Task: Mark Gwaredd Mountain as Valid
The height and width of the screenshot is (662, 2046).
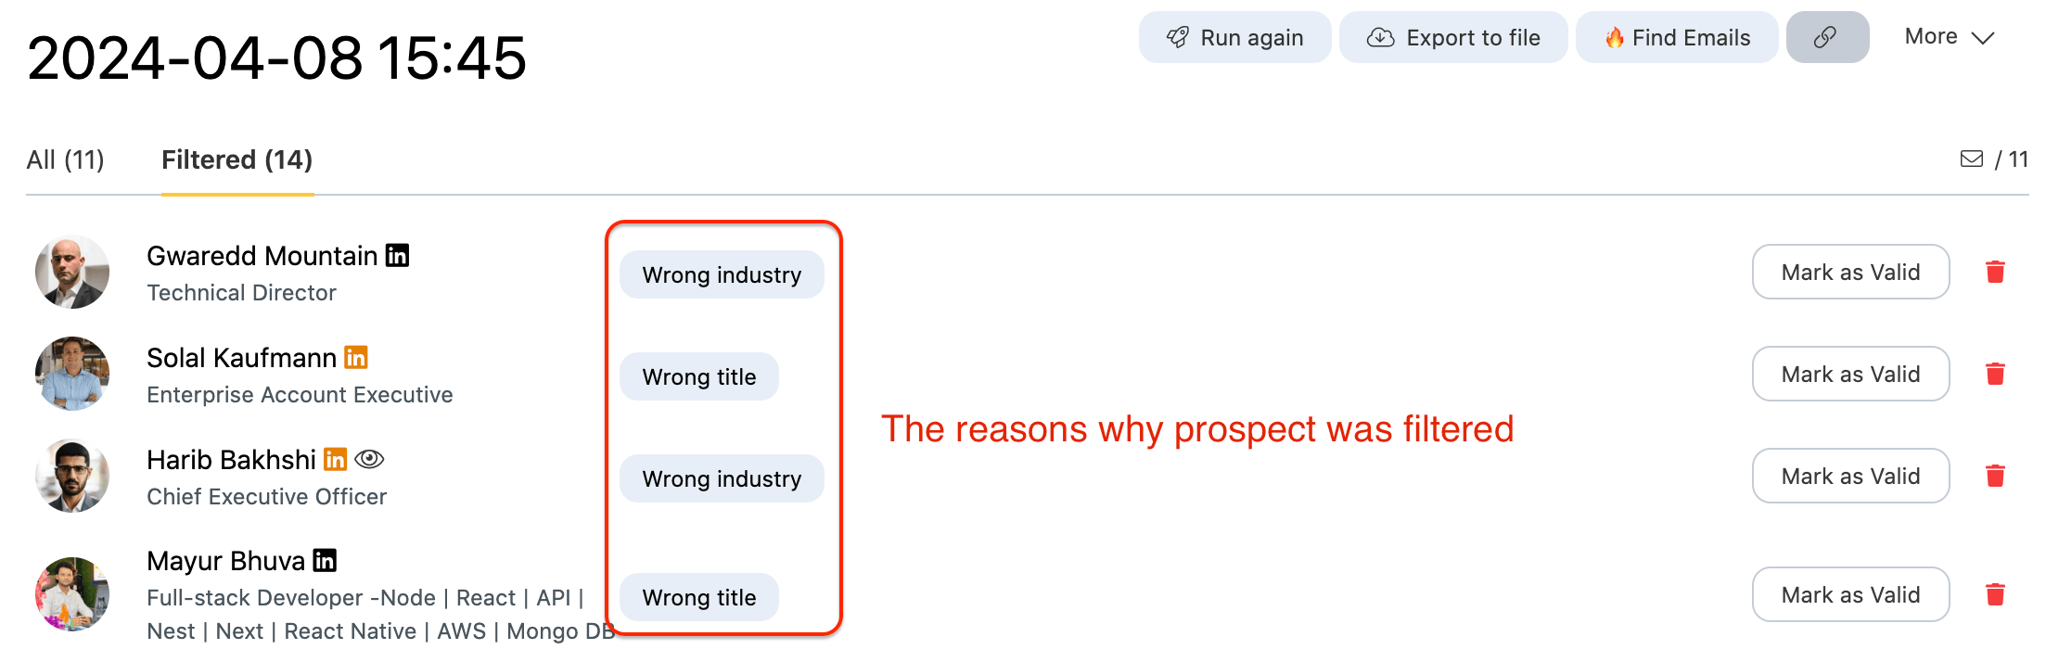Action: 1849,272
